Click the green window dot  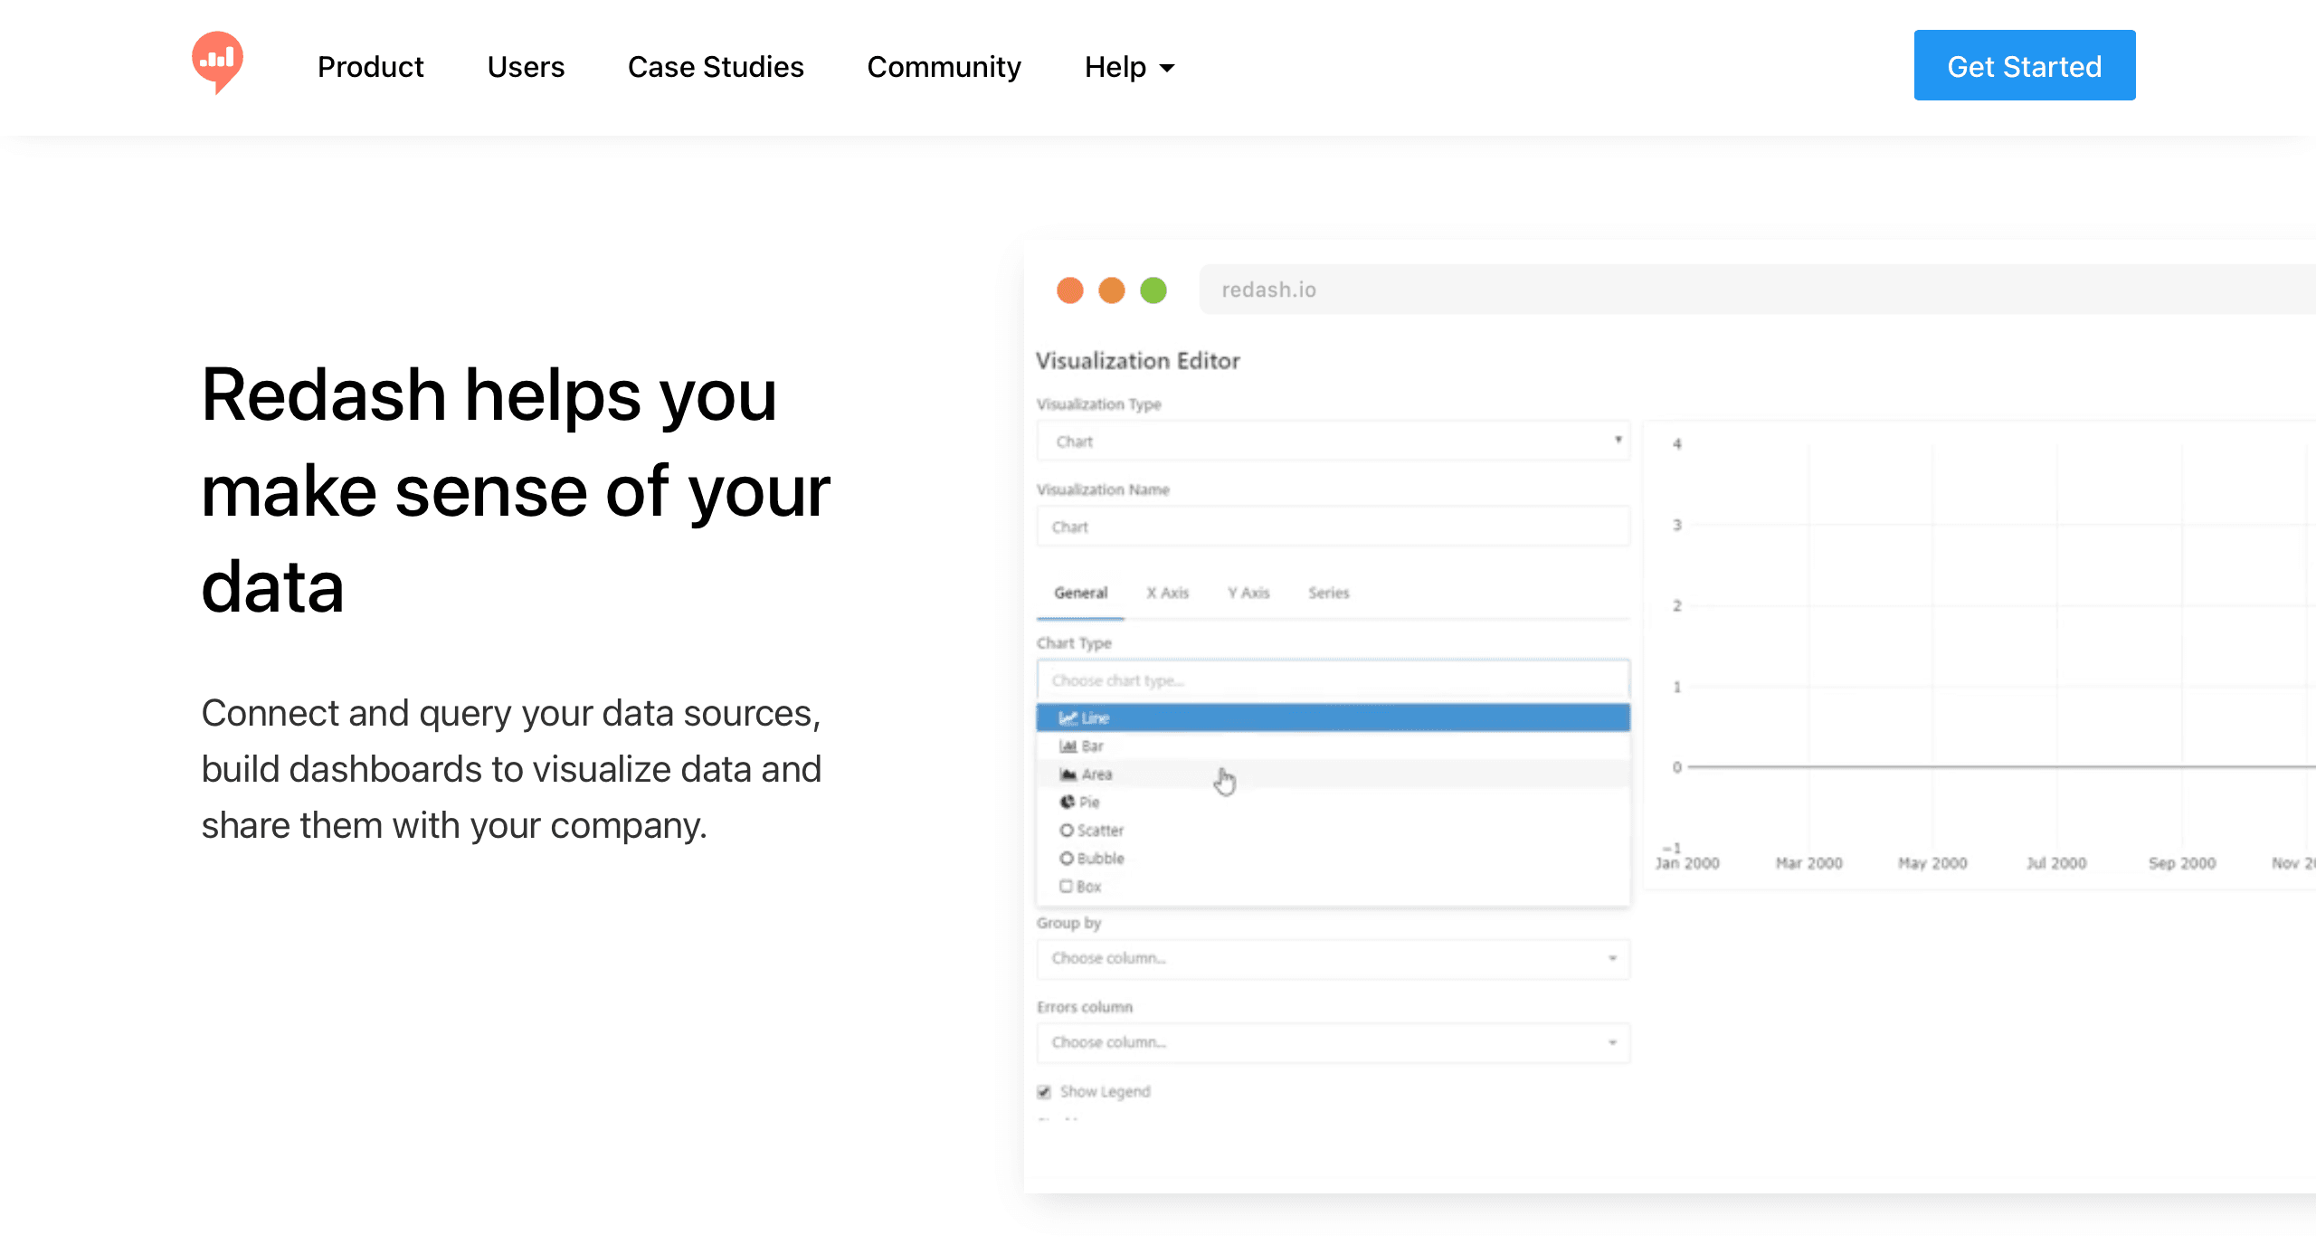(1153, 290)
